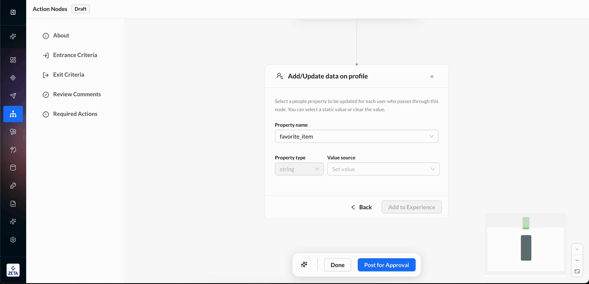Image resolution: width=589 pixels, height=284 pixels.
Task: Click the database cylinder icon in sidebar
Action: tap(13, 168)
